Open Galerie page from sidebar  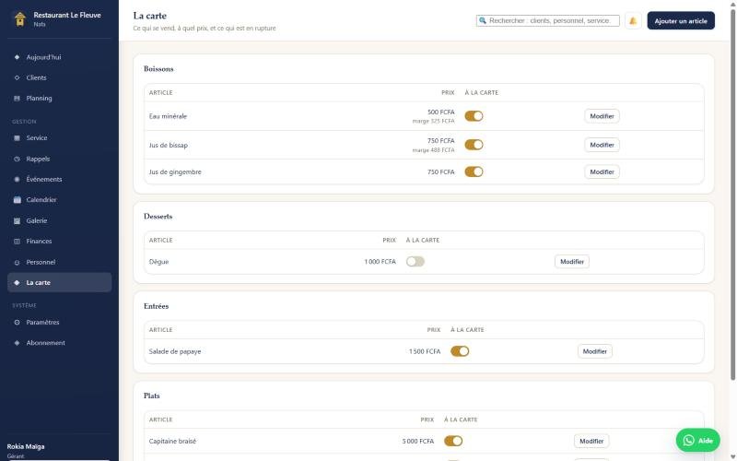(59, 220)
